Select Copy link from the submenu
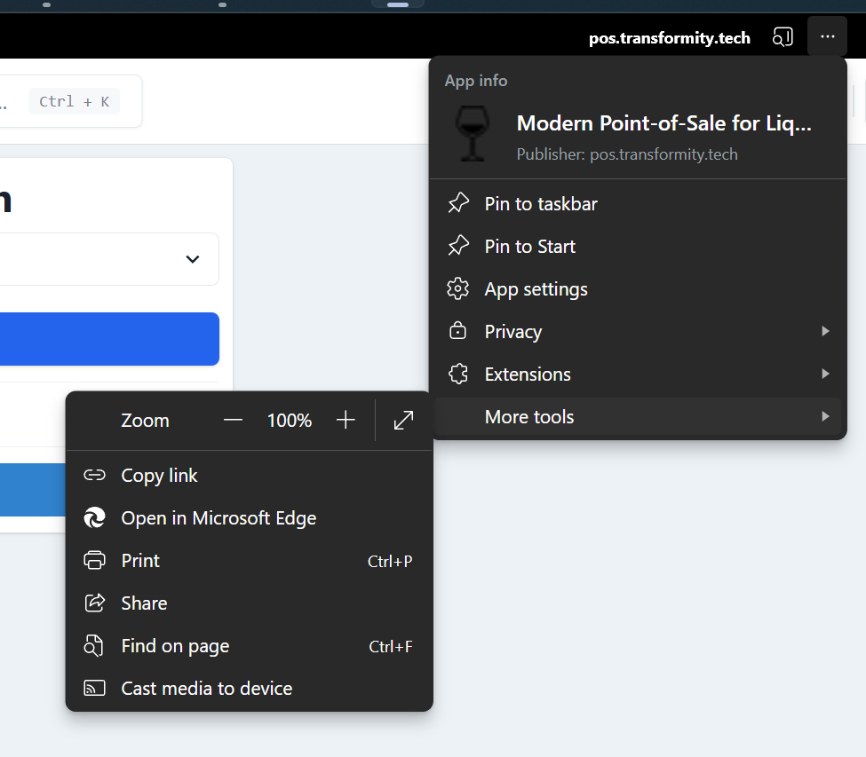Viewport: 866px width, 757px height. pyautogui.click(x=160, y=476)
